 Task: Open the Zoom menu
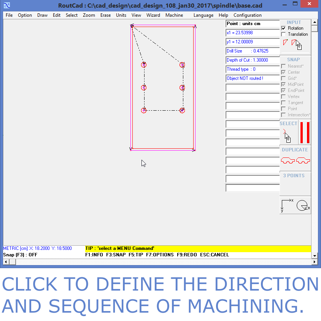click(x=89, y=15)
